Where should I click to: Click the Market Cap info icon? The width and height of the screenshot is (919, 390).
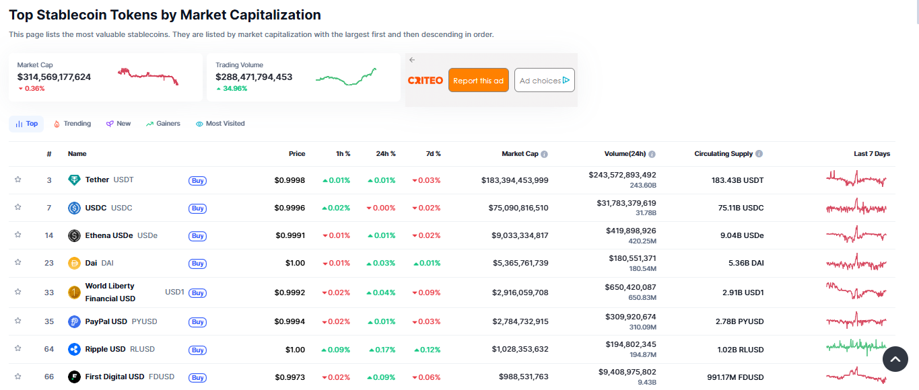[544, 154]
